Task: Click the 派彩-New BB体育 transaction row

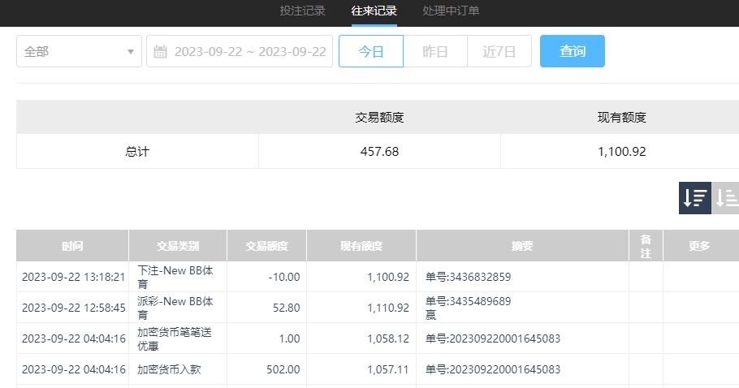Action: tap(175, 308)
